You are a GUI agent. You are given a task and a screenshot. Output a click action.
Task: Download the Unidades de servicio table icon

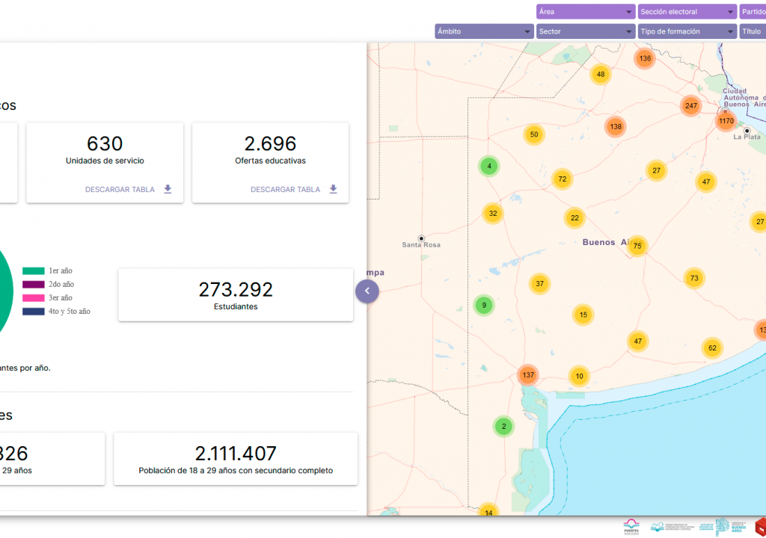pos(168,190)
